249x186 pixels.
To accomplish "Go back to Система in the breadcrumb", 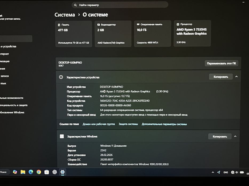I will coord(65,15).
